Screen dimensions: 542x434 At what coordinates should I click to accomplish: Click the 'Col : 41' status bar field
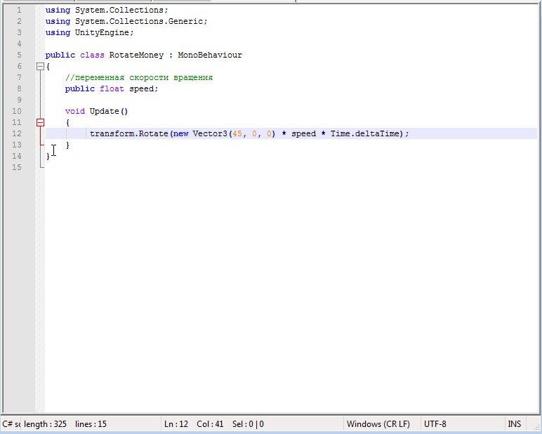[210, 424]
